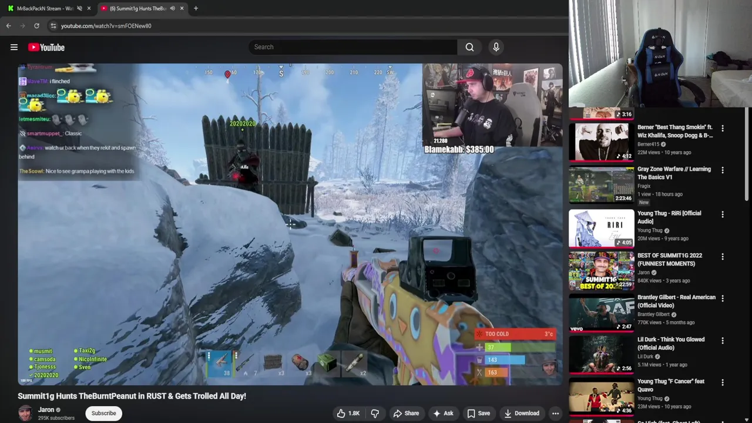Subscribe to Jaron's channel
This screenshot has width=752, height=423.
pyautogui.click(x=103, y=414)
